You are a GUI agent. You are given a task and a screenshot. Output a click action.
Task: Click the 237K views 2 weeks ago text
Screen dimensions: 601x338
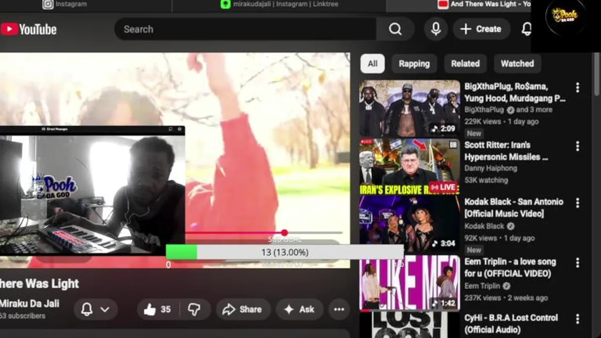506,298
